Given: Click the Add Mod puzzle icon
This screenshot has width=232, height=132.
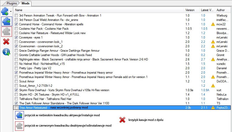Looking at the screenshot, I should pyautogui.click(x=5, y=11).
